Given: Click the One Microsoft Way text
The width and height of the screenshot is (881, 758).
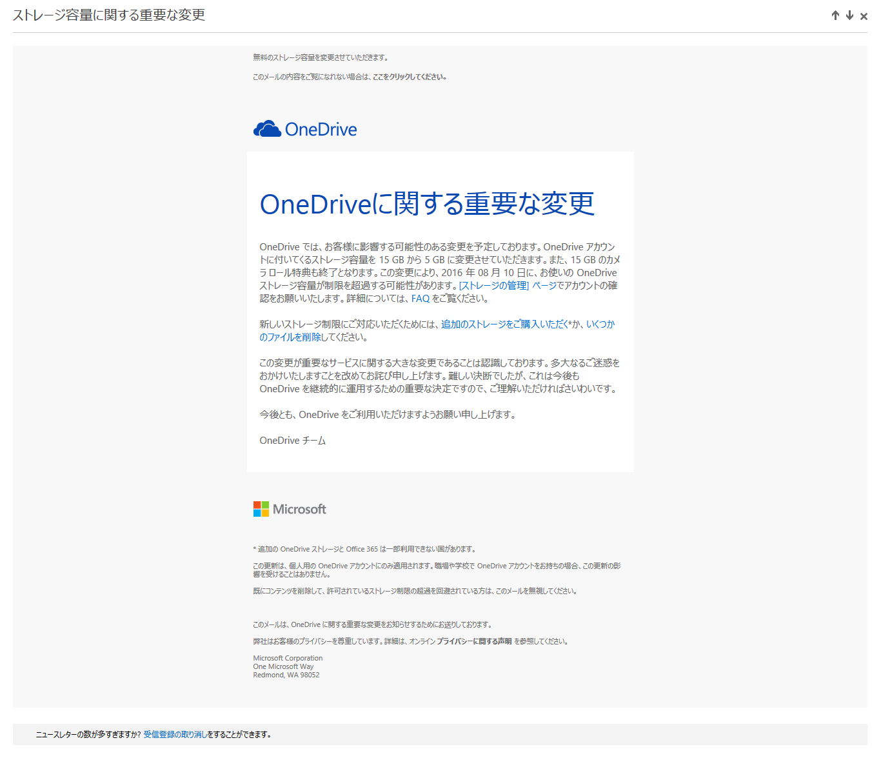Looking at the screenshot, I should [x=283, y=666].
